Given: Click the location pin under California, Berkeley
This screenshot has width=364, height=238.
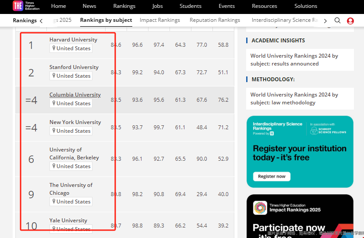Looking at the screenshot, I should click(x=53, y=166).
